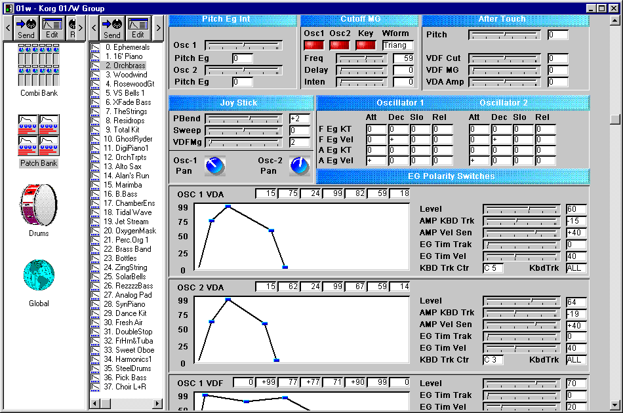This screenshot has width=623, height=413.
Task: Adjust the OSC 1 VDA Level slider
Action: click(x=521, y=209)
